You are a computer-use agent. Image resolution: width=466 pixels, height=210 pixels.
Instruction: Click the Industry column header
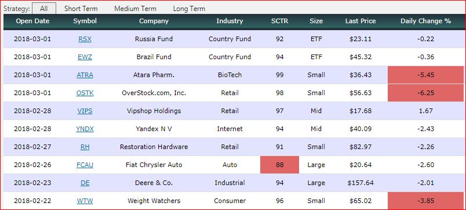pyautogui.click(x=230, y=21)
